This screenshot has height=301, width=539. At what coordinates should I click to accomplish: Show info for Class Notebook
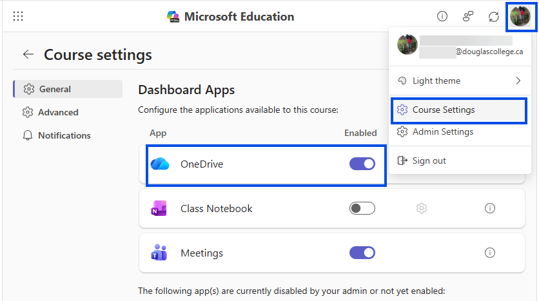point(490,208)
